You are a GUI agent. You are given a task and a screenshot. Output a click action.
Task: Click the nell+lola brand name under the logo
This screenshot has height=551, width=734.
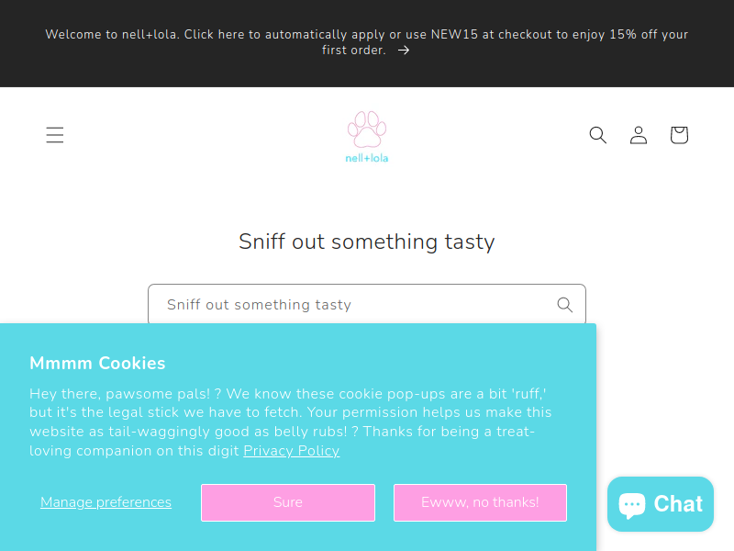coord(367,158)
